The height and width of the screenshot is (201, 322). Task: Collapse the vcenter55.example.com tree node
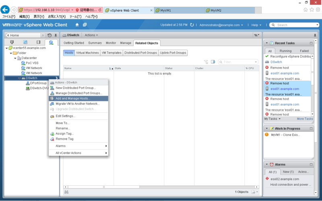click(7, 48)
